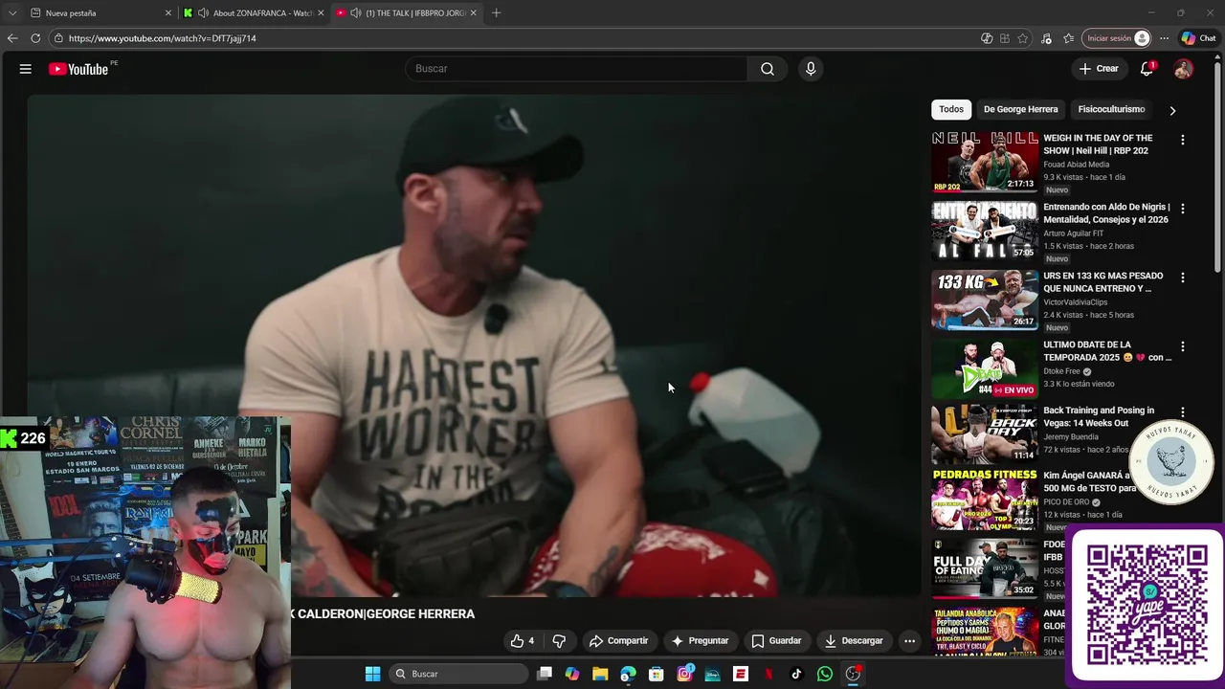Open Netflix from the taskbar

[768, 674]
